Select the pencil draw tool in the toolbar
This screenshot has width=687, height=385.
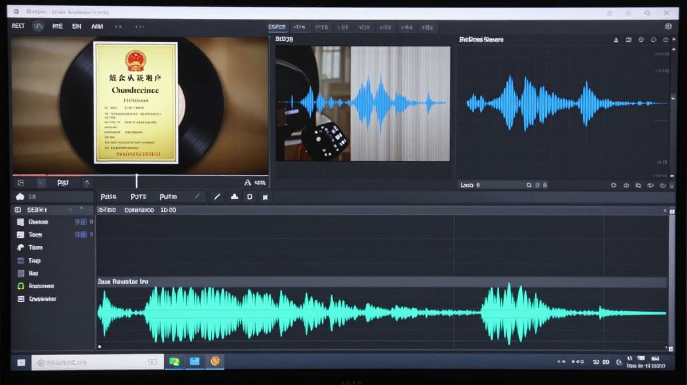pos(217,197)
